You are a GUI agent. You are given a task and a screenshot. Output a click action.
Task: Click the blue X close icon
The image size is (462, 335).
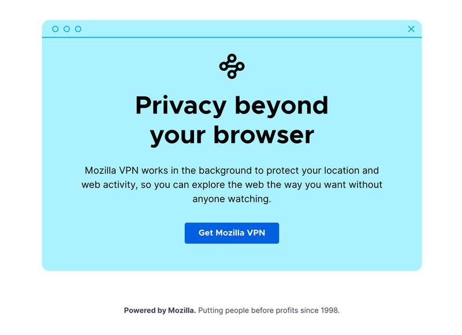(411, 29)
